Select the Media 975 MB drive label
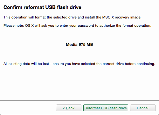159x115 pixels. [x=79, y=44]
